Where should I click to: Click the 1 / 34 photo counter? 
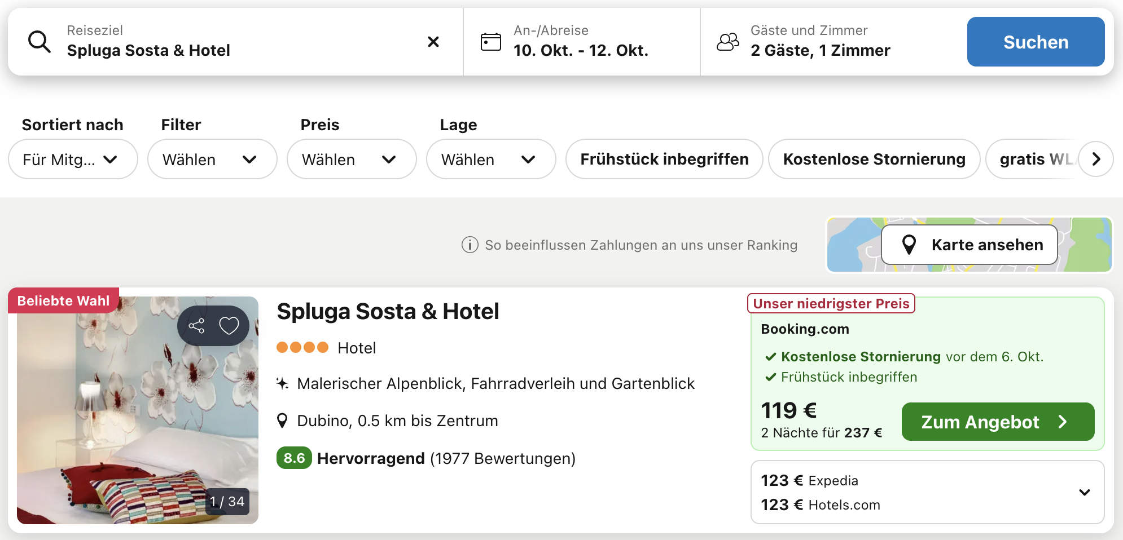(227, 502)
